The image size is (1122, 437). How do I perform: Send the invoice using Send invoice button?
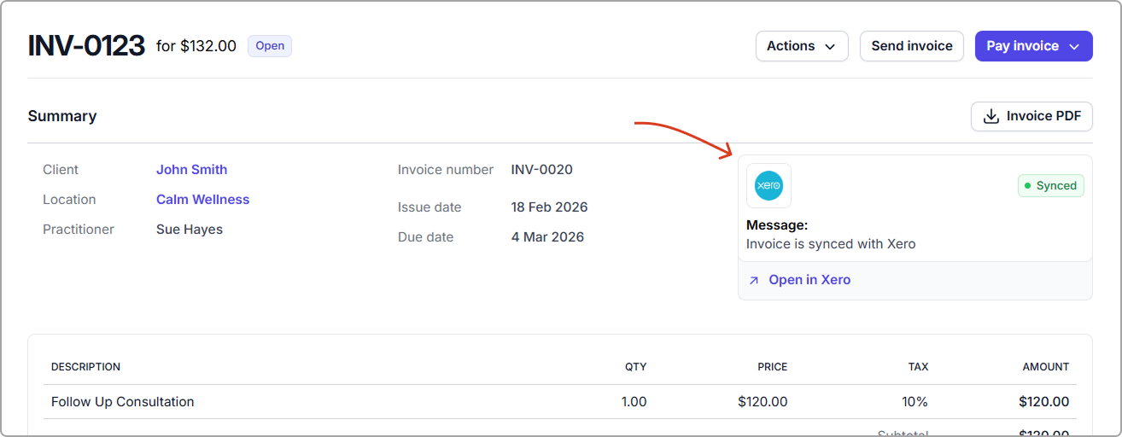point(911,46)
